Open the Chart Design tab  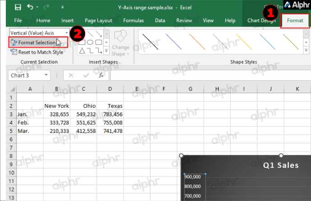click(x=261, y=20)
